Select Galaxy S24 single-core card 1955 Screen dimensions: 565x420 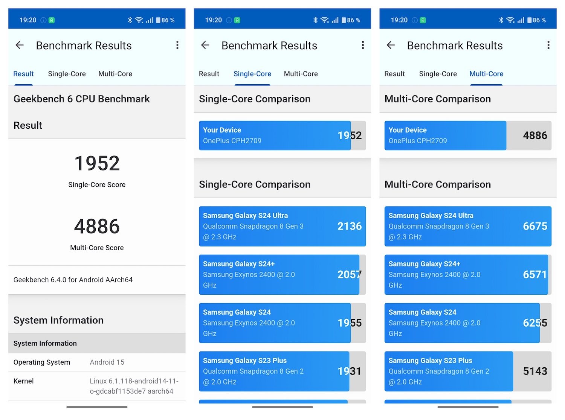coord(282,323)
